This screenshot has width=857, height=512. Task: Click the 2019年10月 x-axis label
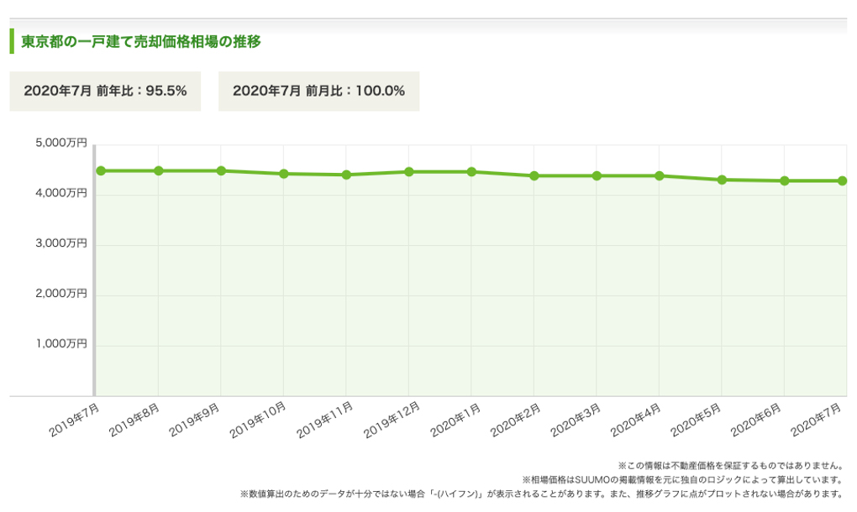(258, 421)
